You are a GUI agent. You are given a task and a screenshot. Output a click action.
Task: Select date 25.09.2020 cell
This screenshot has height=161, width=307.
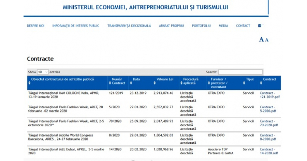coord(138,121)
